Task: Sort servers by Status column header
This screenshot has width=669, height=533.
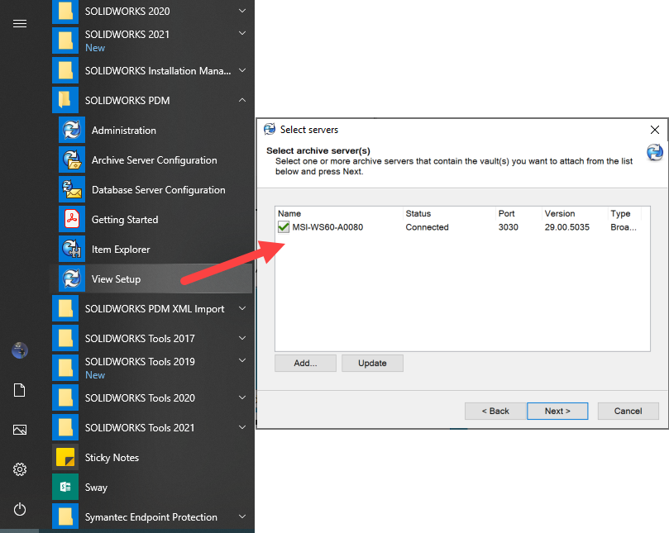Action: coord(448,213)
